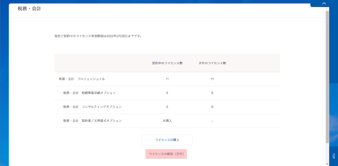Select the 税務・会計 プロフェッショナル row label
Image resolution: width=338 pixels, height=166 pixels.
pos(82,79)
